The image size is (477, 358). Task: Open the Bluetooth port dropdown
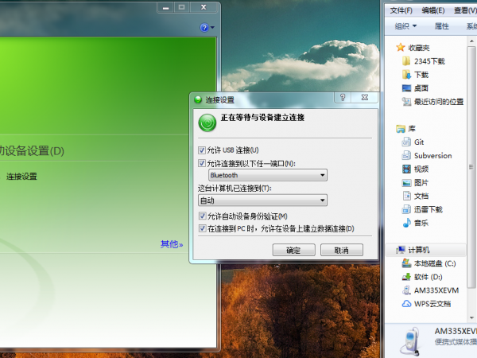click(x=267, y=175)
